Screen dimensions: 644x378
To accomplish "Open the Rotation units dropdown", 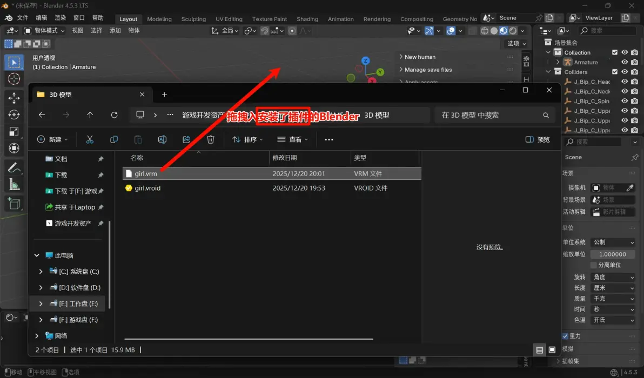I will tap(613, 277).
